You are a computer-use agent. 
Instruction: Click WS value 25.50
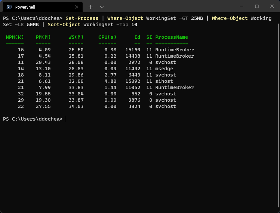click(76, 50)
